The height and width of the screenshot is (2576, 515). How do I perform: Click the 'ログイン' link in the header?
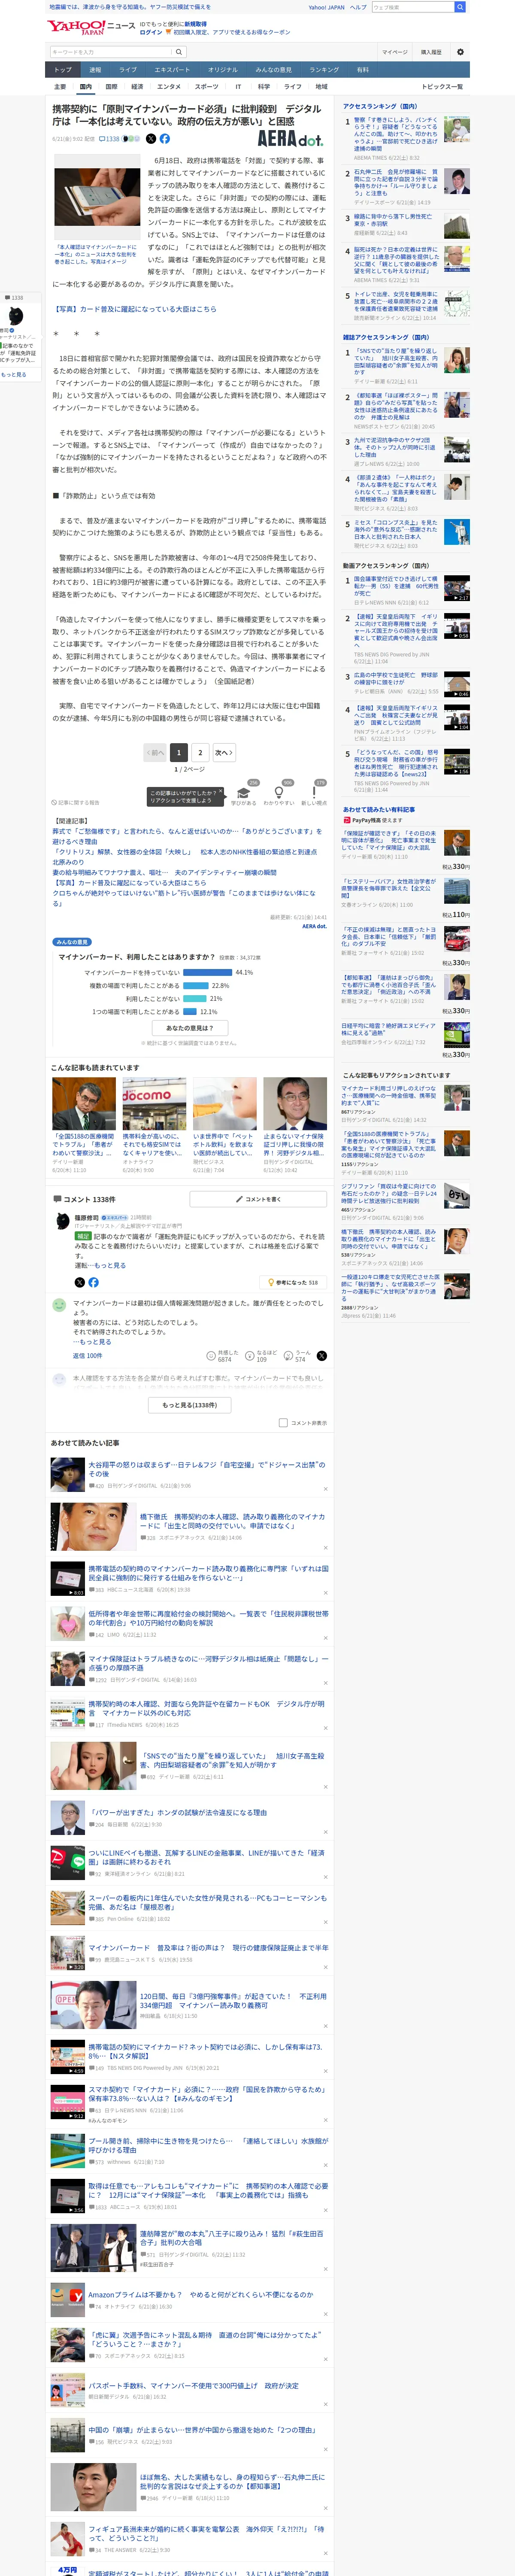150,32
